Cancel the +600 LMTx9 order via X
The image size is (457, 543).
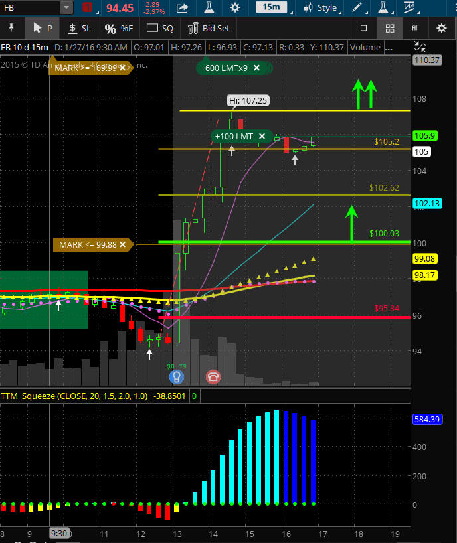[x=256, y=68]
